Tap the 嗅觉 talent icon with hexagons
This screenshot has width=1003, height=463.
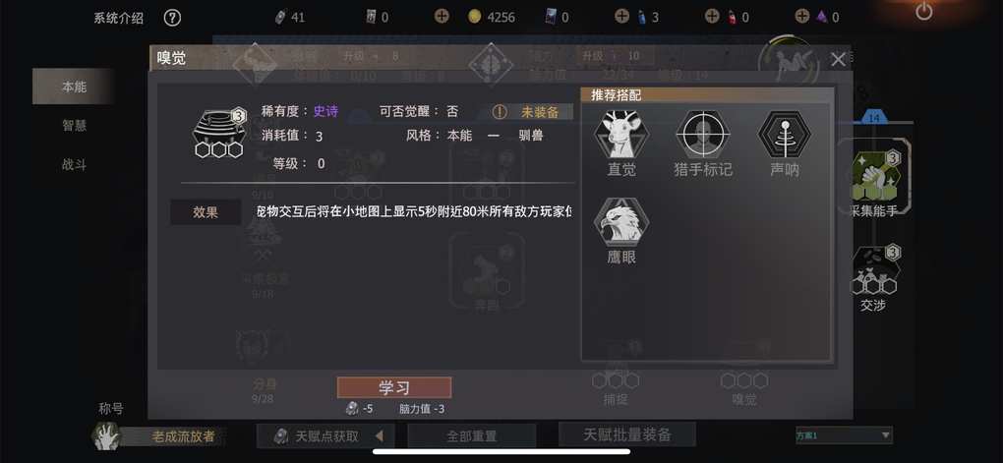pos(220,133)
